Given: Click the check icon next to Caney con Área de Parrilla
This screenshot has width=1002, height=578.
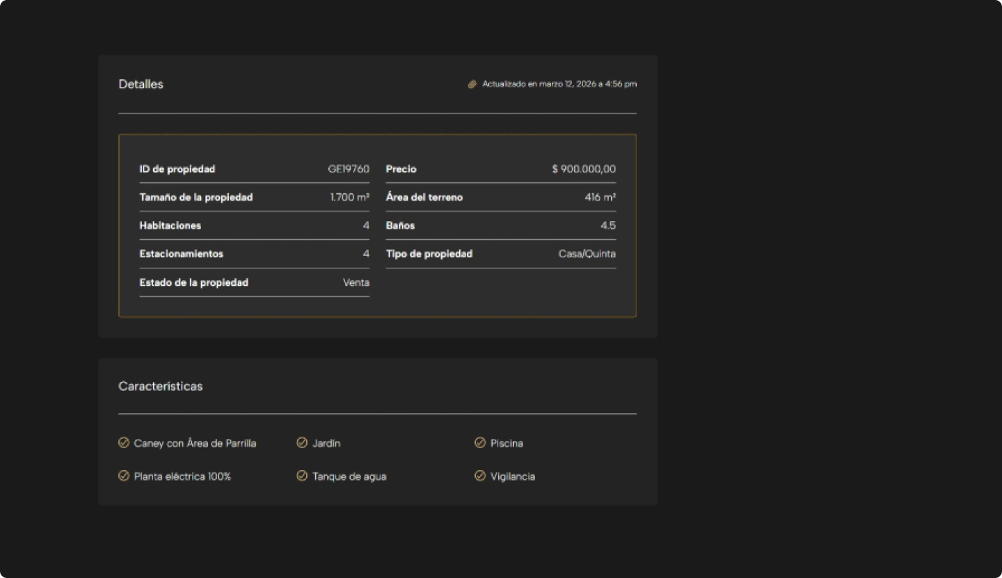Looking at the screenshot, I should (x=124, y=442).
